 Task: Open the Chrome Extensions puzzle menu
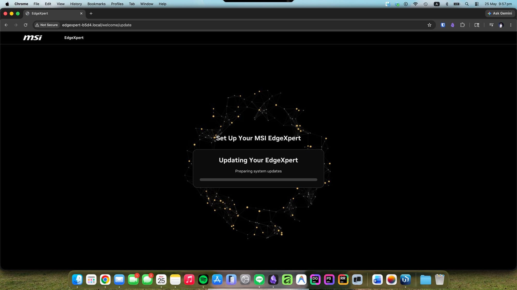click(x=462, y=25)
